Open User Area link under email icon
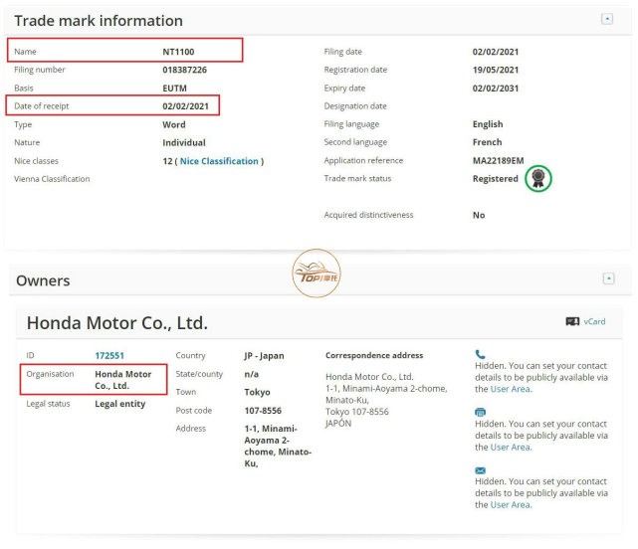The width and height of the screenshot is (638, 549). (510, 504)
